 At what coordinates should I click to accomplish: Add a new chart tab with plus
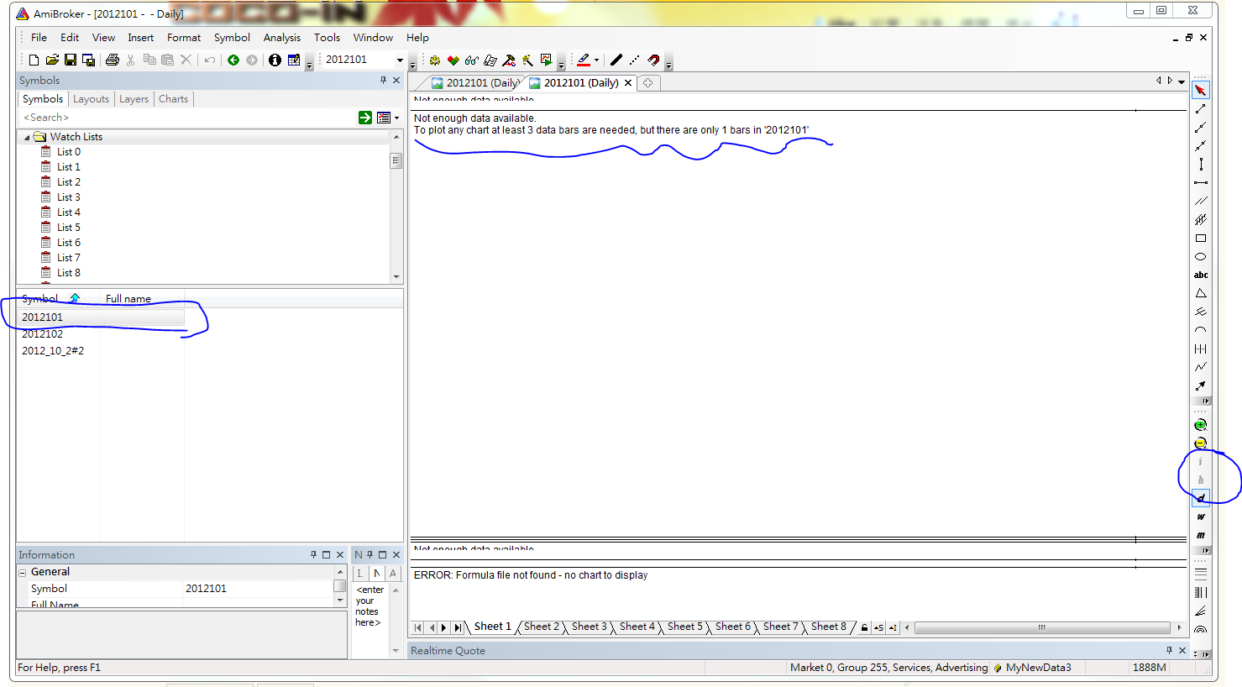(x=648, y=82)
